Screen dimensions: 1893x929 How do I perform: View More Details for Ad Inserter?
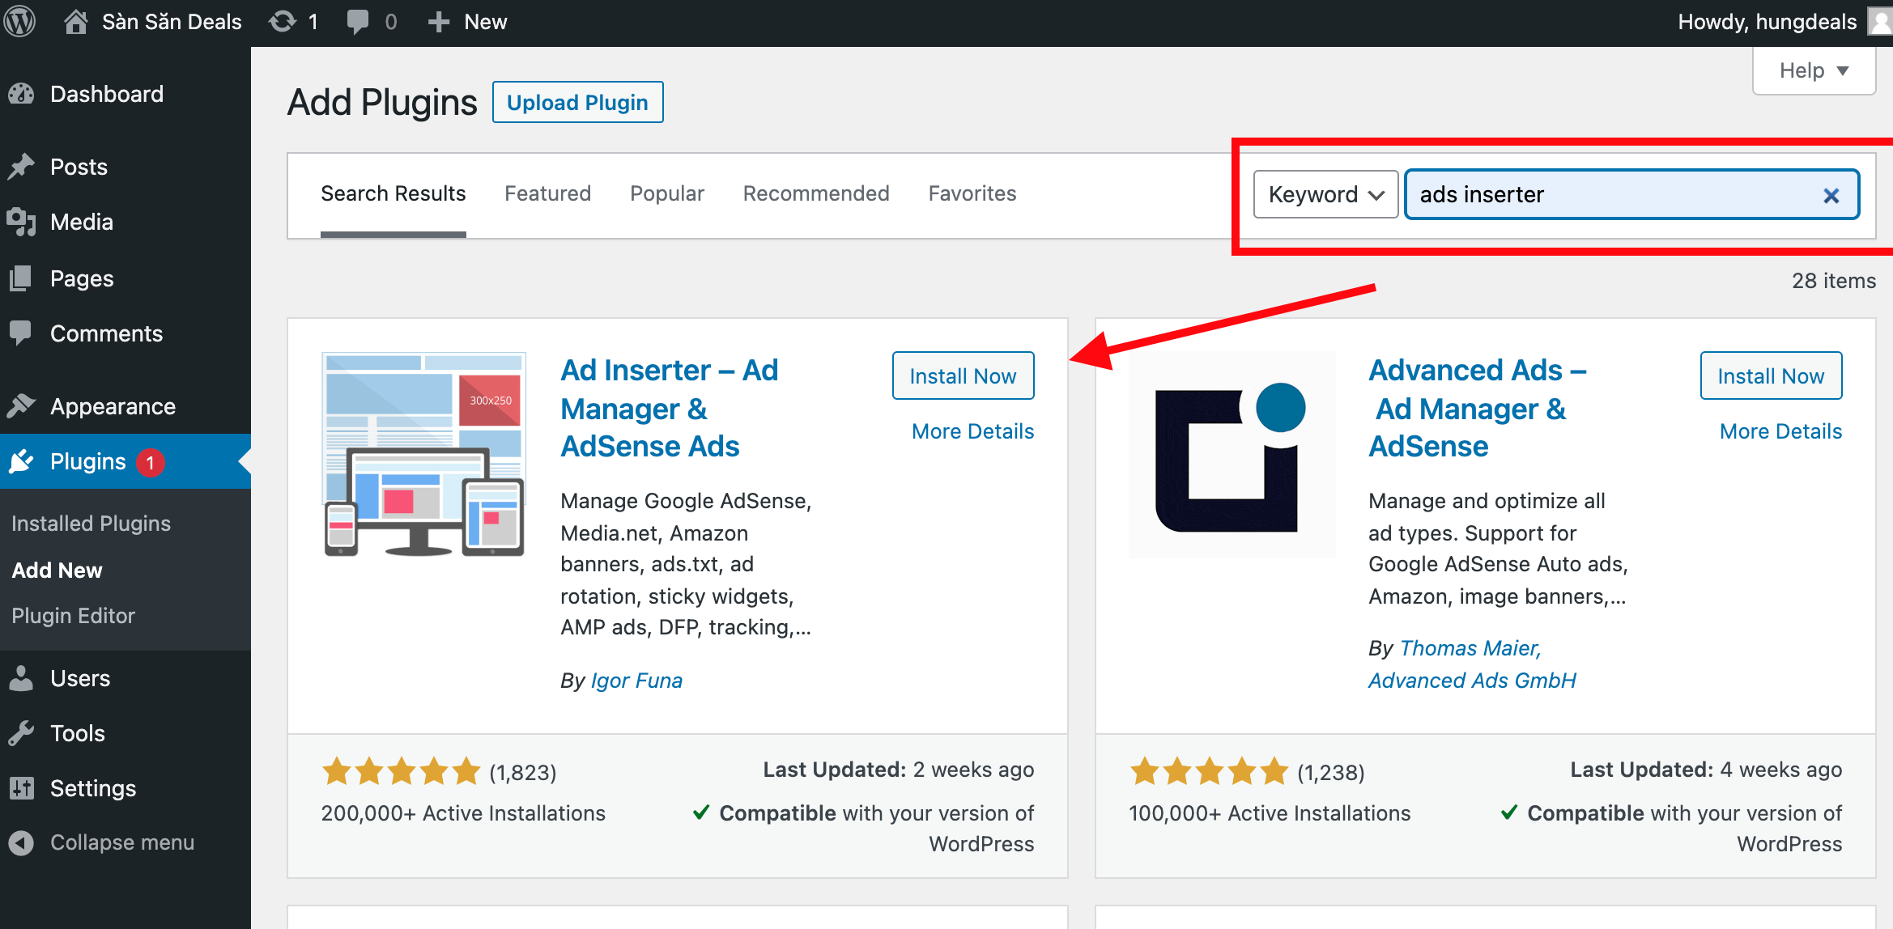pos(972,431)
